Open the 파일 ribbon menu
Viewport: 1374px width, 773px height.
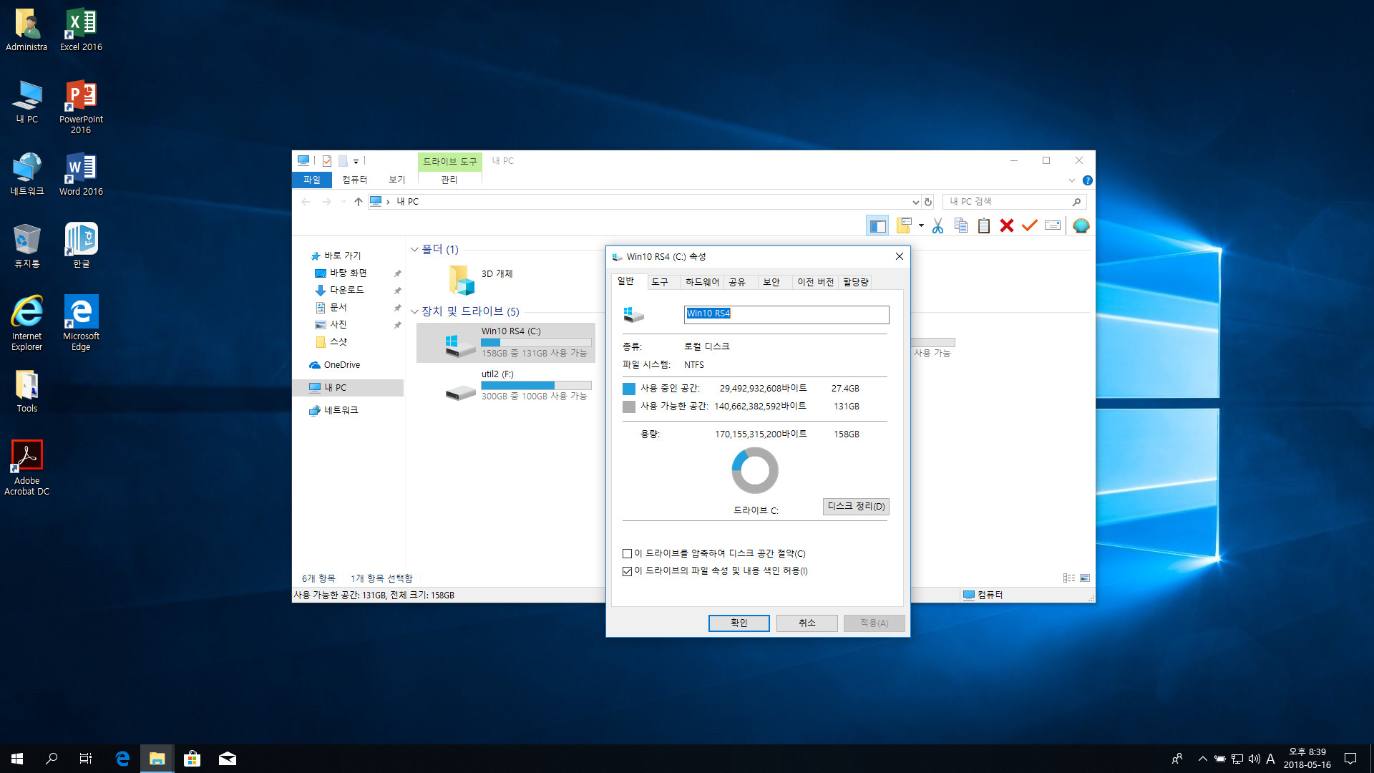312,180
